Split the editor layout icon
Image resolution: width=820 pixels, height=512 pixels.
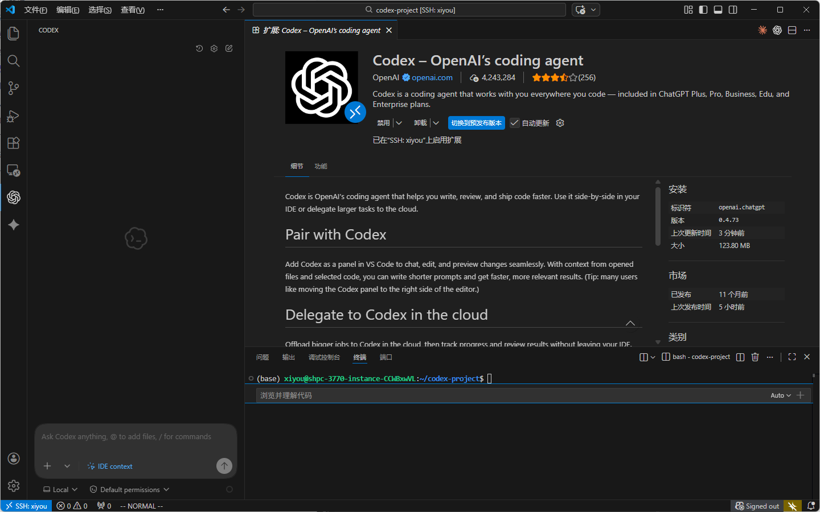click(792, 30)
